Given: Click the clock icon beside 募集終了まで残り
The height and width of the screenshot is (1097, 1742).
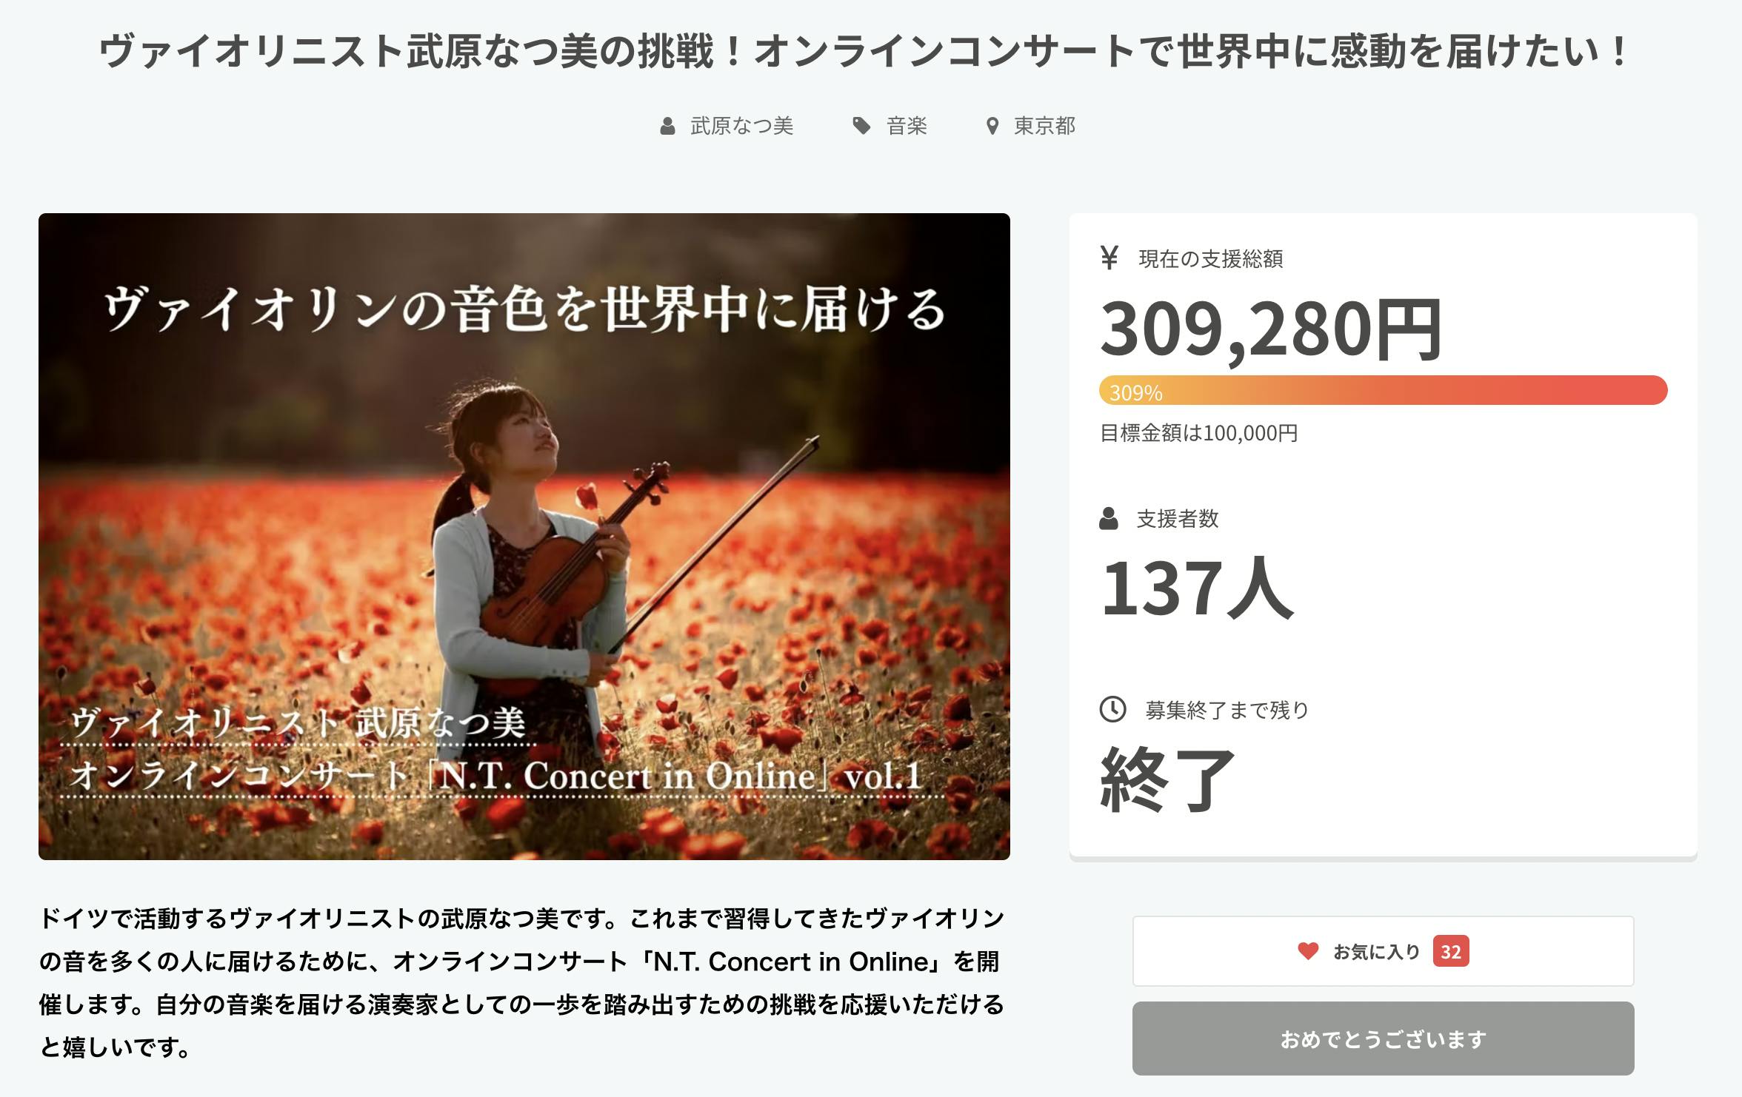Looking at the screenshot, I should click(1112, 710).
